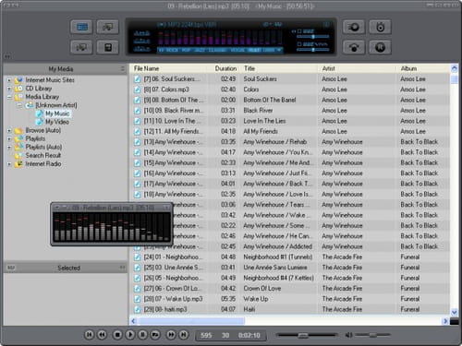Open the CD burning tool icon
This screenshot has height=346, width=462.
pos(354,27)
